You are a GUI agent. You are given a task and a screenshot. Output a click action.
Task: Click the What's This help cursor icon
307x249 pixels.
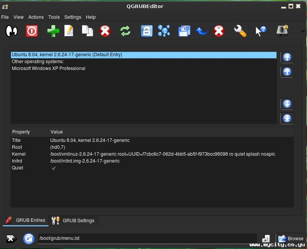(261, 31)
